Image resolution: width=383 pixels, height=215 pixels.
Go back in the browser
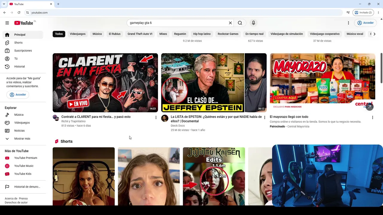[4, 13]
